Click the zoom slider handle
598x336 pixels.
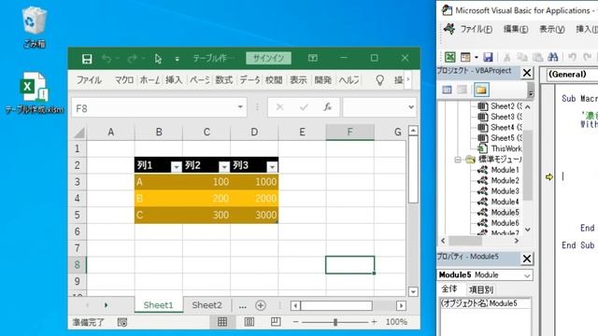(x=335, y=322)
